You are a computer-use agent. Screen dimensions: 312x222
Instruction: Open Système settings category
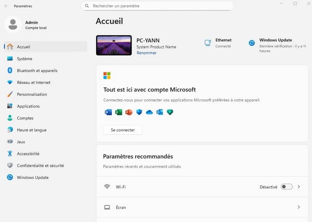point(46,58)
